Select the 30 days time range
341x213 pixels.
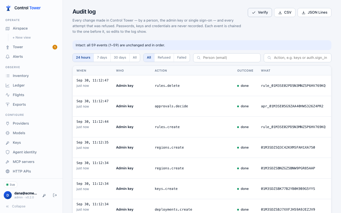120,58
